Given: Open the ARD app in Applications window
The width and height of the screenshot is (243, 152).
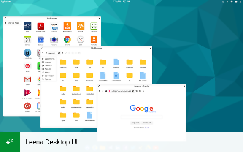Looking at the screenshot, I should [27, 26].
